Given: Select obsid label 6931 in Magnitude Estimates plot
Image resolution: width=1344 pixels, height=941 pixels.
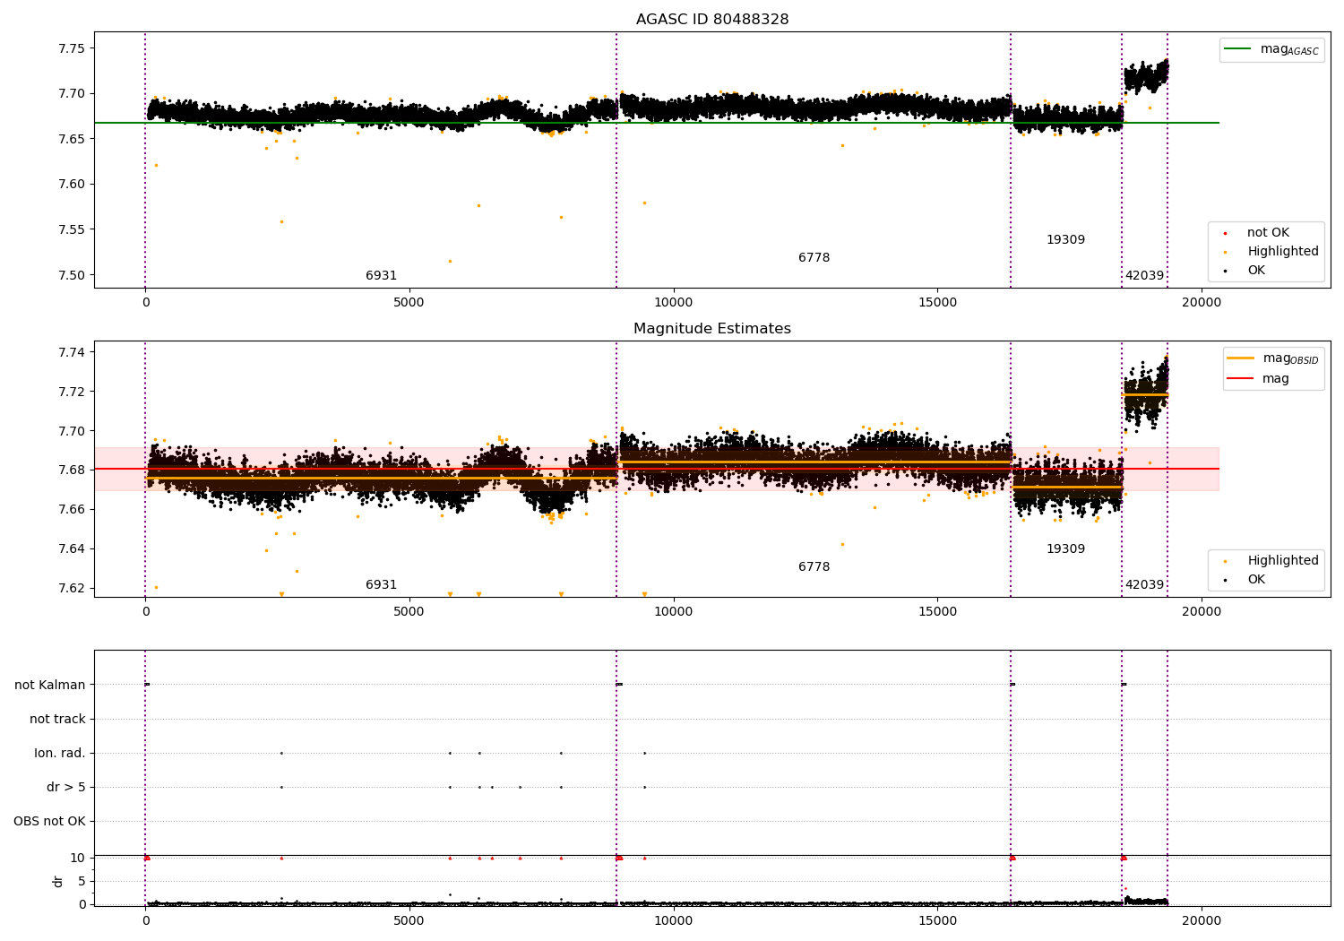Looking at the screenshot, I should [381, 585].
